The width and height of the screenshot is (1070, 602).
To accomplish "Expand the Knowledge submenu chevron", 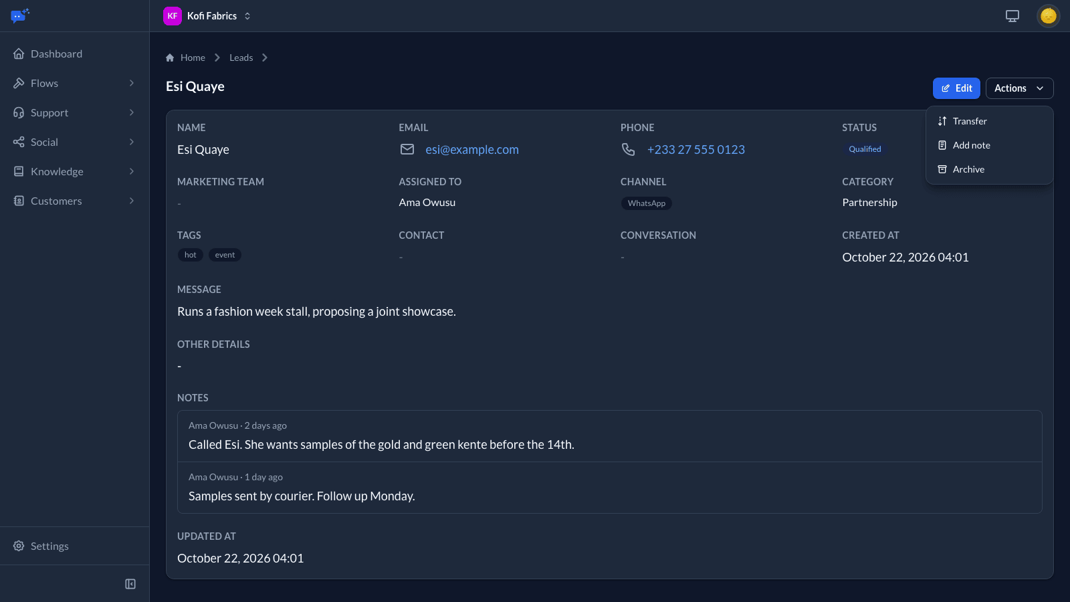I will [132, 171].
